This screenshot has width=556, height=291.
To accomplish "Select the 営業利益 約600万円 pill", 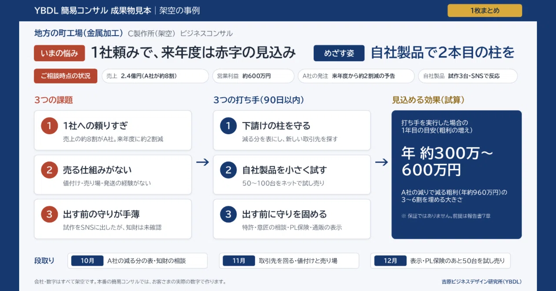I will tap(253, 76).
